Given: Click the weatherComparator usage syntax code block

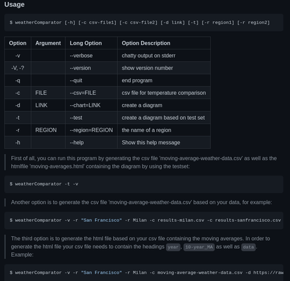Looking at the screenshot, I should coord(144,22).
